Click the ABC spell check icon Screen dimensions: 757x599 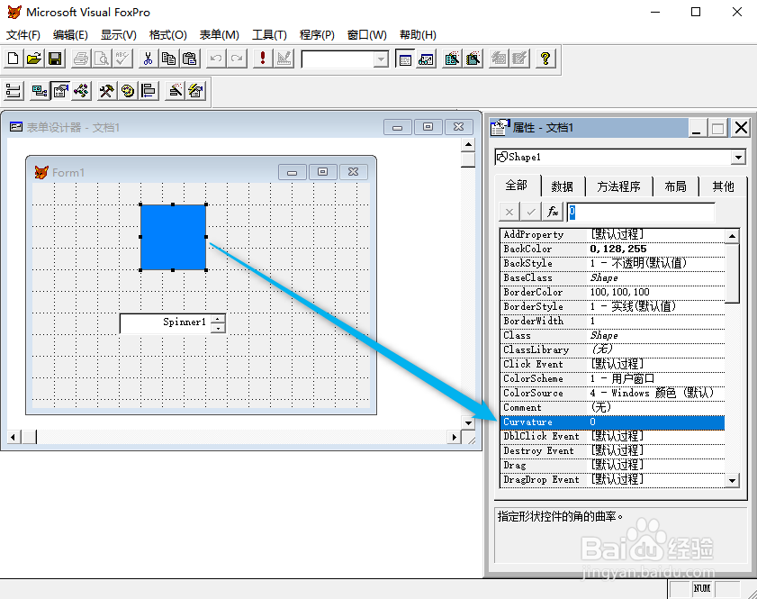point(122,59)
